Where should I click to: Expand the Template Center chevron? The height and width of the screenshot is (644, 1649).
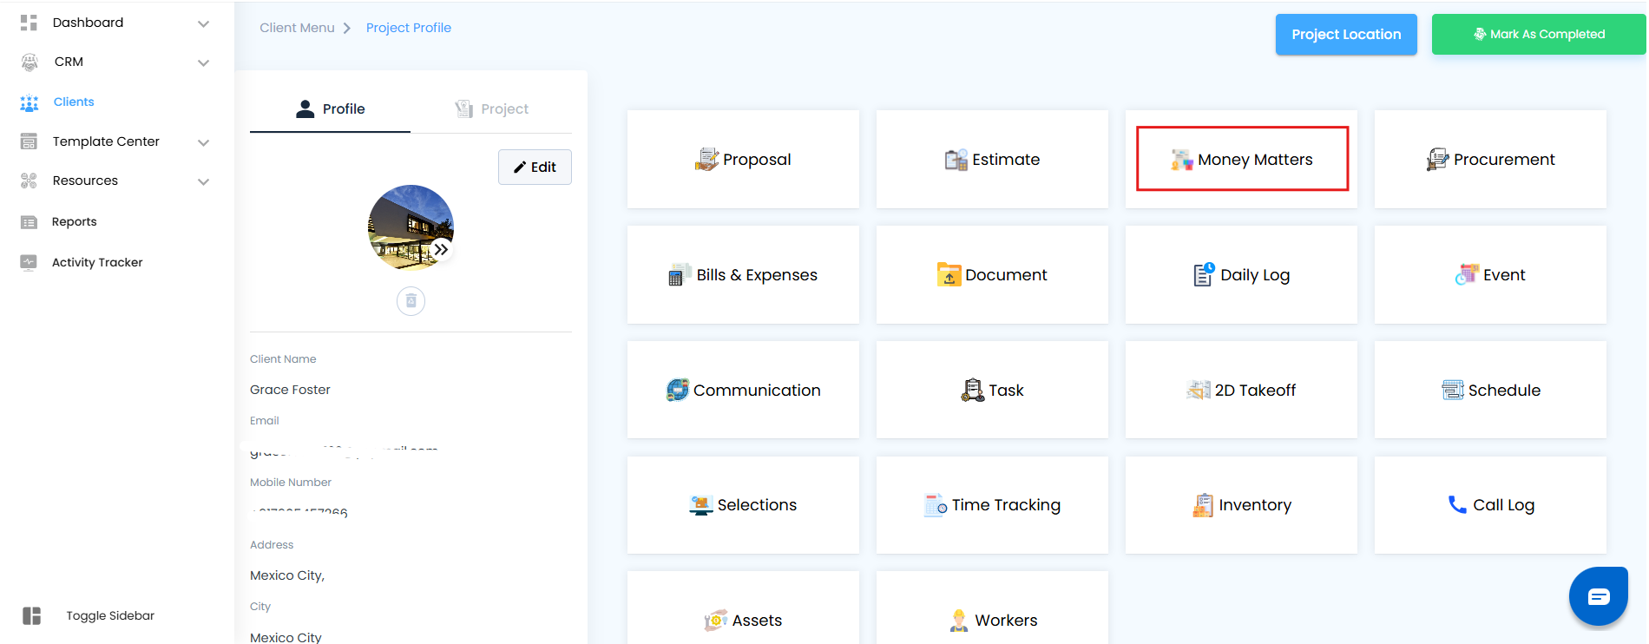203,142
